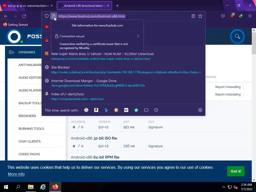This screenshot has width=256, height=192.
Task: Open the uBlock Origin extension icon
Action: pyautogui.click(x=232, y=16)
